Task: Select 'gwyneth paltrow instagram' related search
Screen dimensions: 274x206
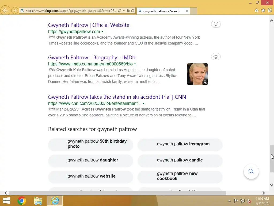Action: tap(180, 145)
